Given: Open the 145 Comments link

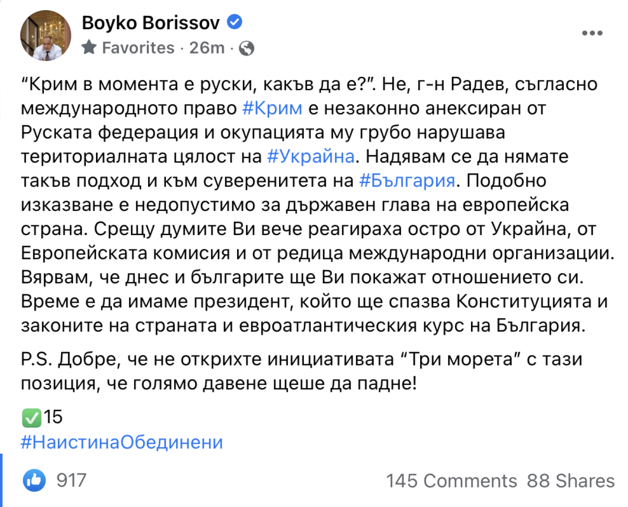Looking at the screenshot, I should coord(452,481).
